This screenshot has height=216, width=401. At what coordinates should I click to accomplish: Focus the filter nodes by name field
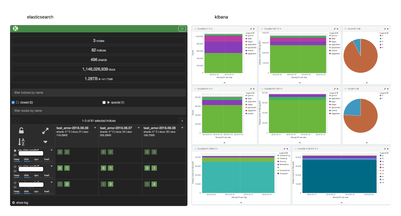coord(99,111)
